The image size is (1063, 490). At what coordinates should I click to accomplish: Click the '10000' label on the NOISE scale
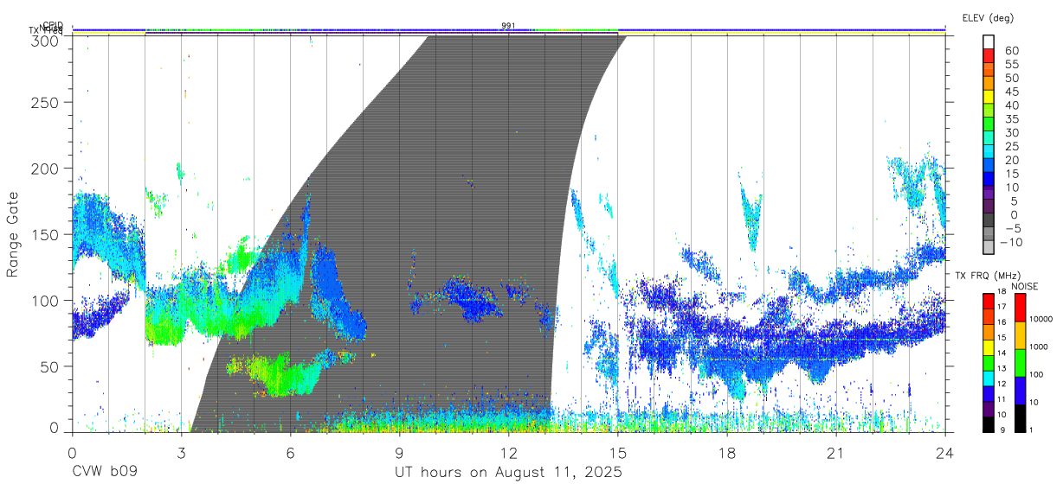point(1042,319)
